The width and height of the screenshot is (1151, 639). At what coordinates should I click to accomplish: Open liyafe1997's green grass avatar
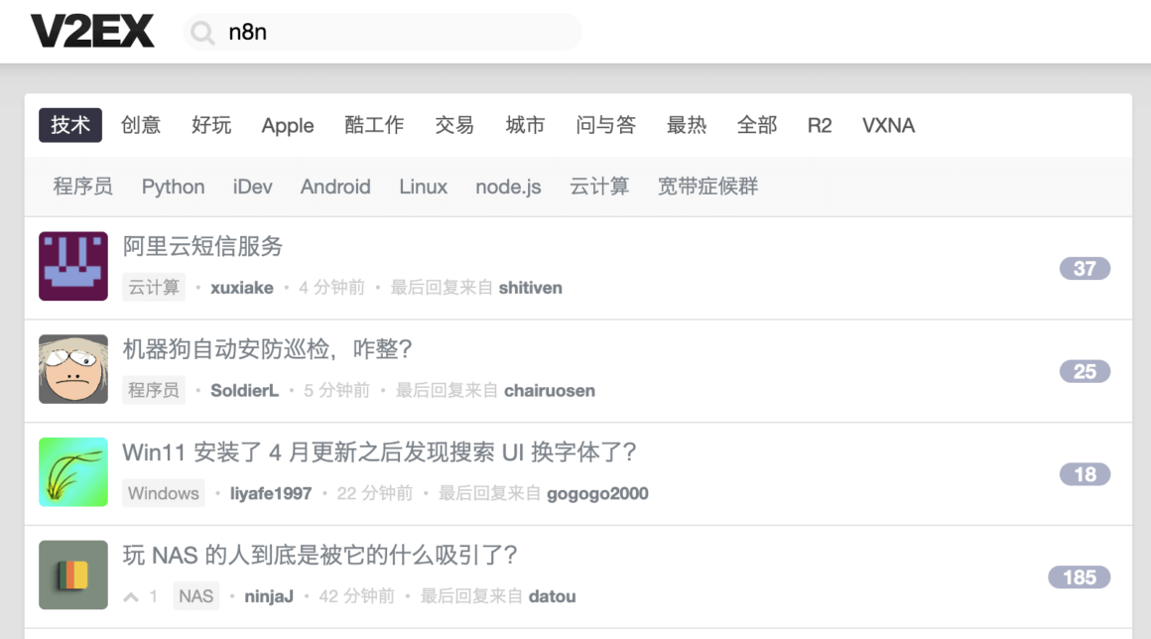(73, 471)
